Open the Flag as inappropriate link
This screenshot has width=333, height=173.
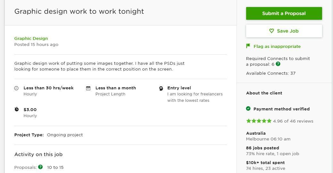(277, 46)
